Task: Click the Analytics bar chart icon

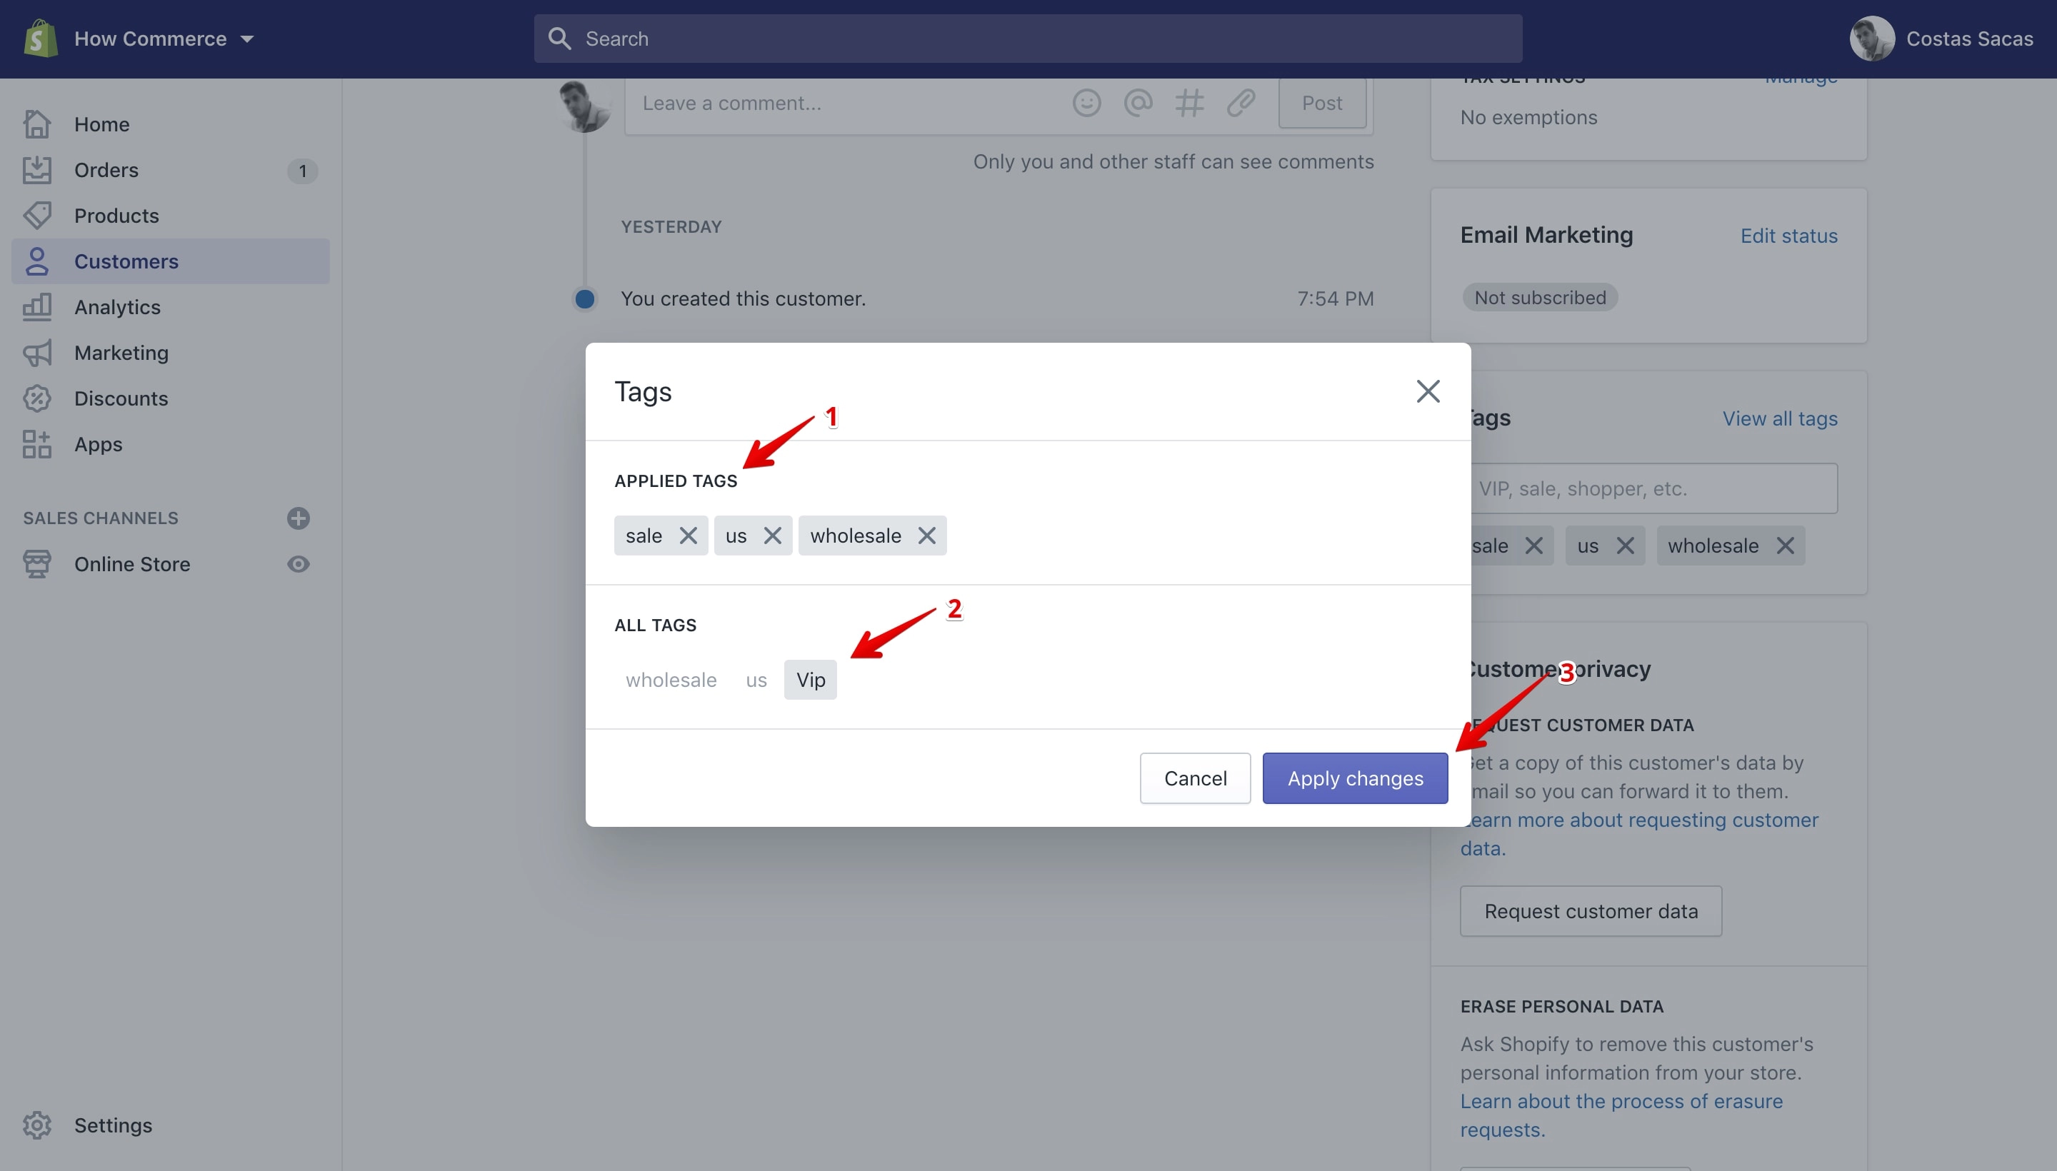Action: [x=37, y=307]
